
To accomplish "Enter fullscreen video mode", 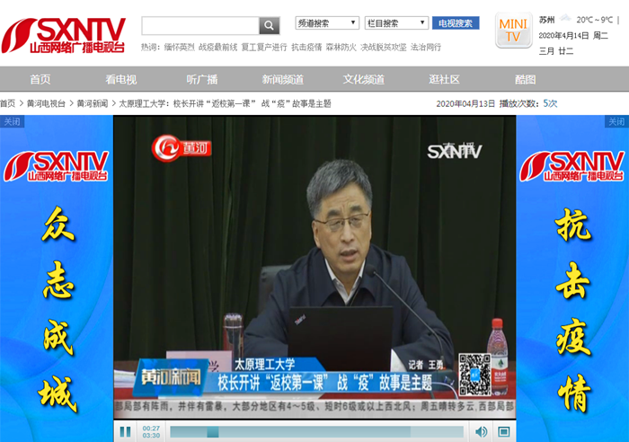I will 504,432.
